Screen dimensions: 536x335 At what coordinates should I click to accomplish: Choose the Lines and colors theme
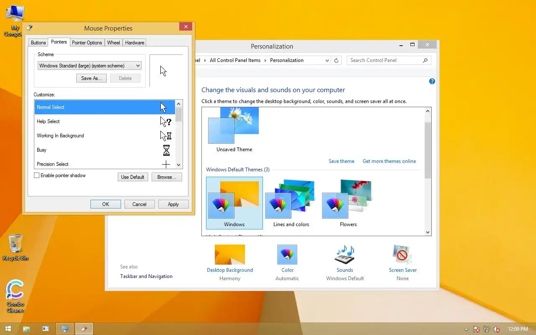[291, 203]
